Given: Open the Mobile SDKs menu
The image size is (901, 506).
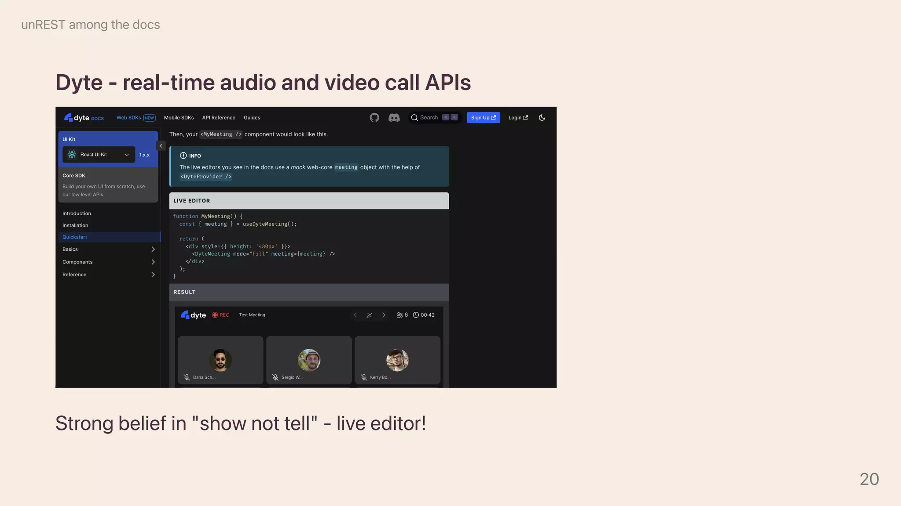Looking at the screenshot, I should (x=179, y=118).
